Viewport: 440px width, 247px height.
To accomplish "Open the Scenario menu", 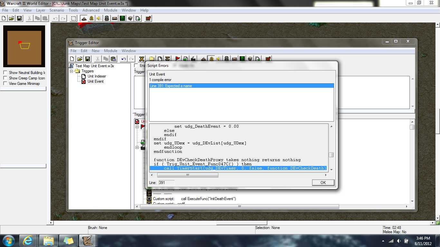I will point(57,10).
